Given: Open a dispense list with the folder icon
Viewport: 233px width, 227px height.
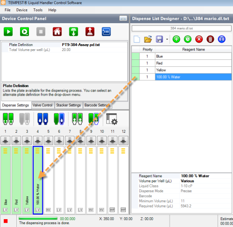Looking at the screenshot, I should [148, 39].
